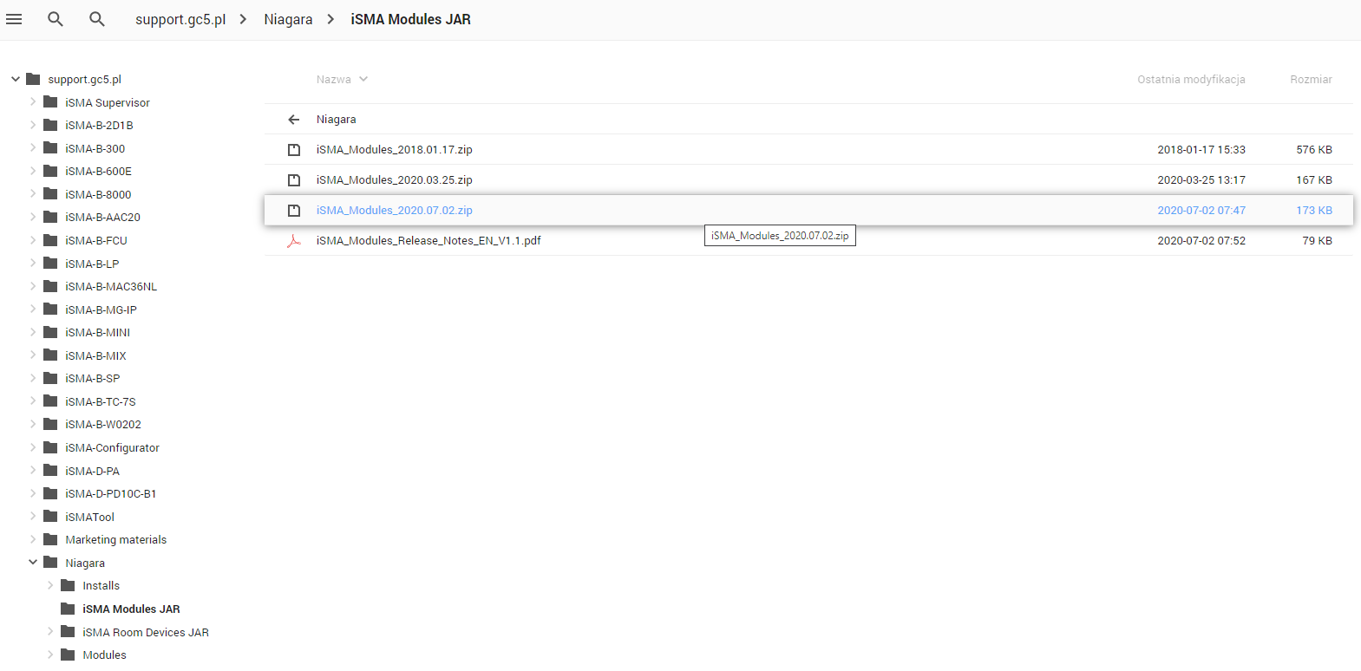The width and height of the screenshot is (1361, 671).
Task: Click file icon of iSMA_Modules_2020.03.25.zip
Action: pos(294,180)
